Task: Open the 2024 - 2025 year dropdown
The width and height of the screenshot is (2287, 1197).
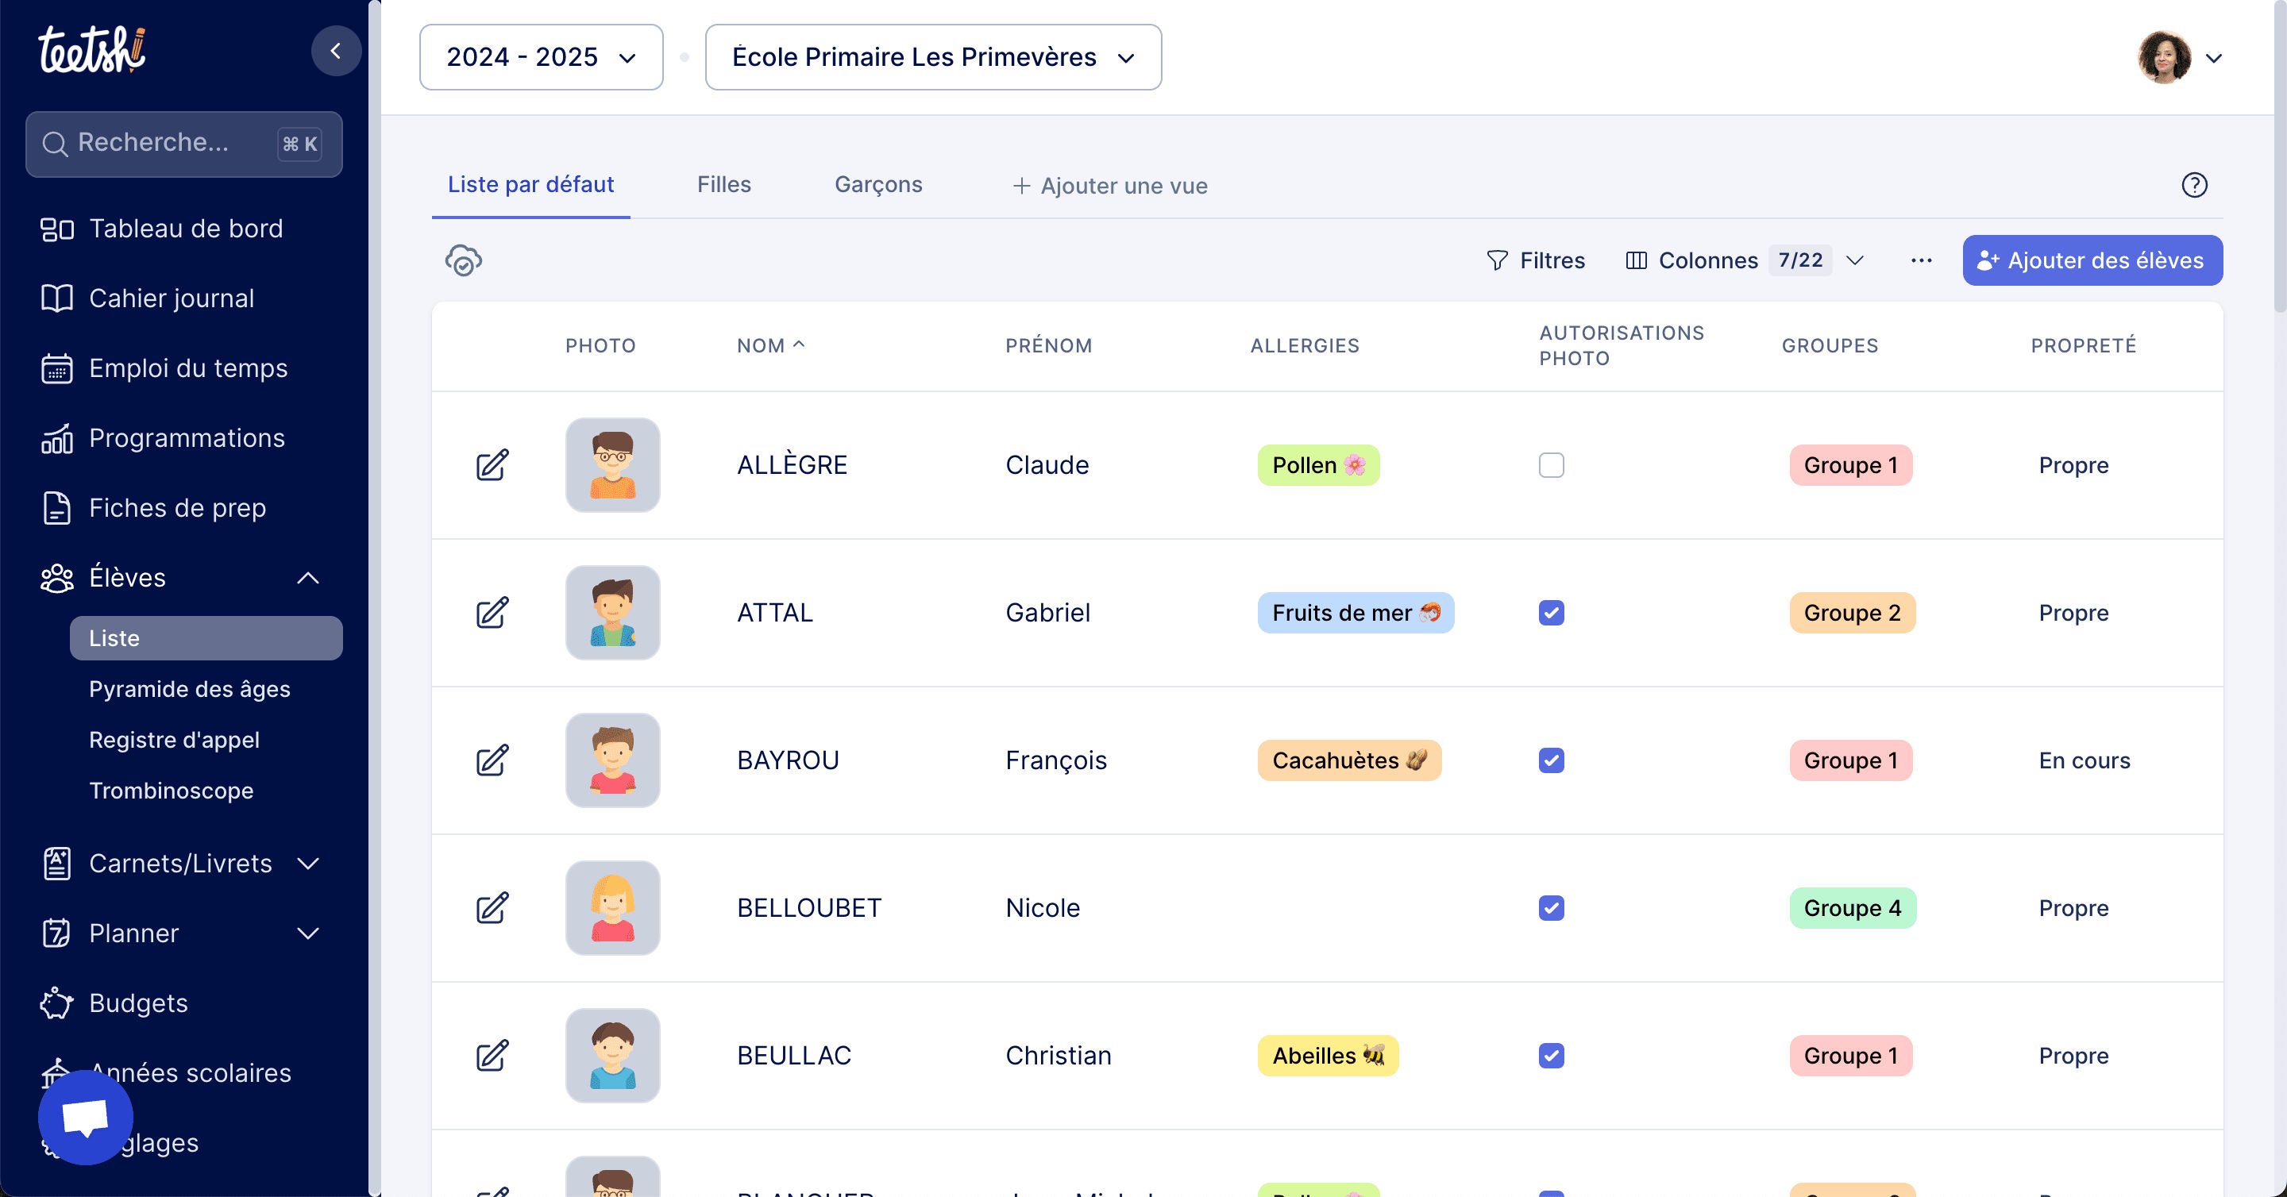Action: (x=541, y=57)
